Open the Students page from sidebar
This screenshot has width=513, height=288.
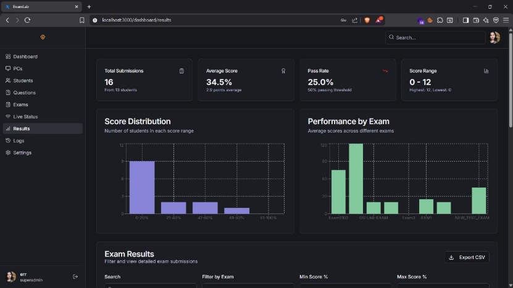tap(23, 81)
